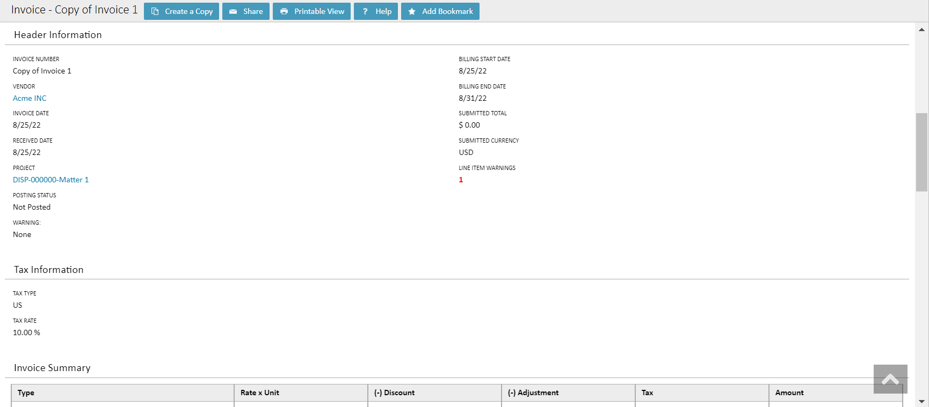Click the printer icon for Printable View
Viewport: 929px width, 407px height.
tap(284, 11)
